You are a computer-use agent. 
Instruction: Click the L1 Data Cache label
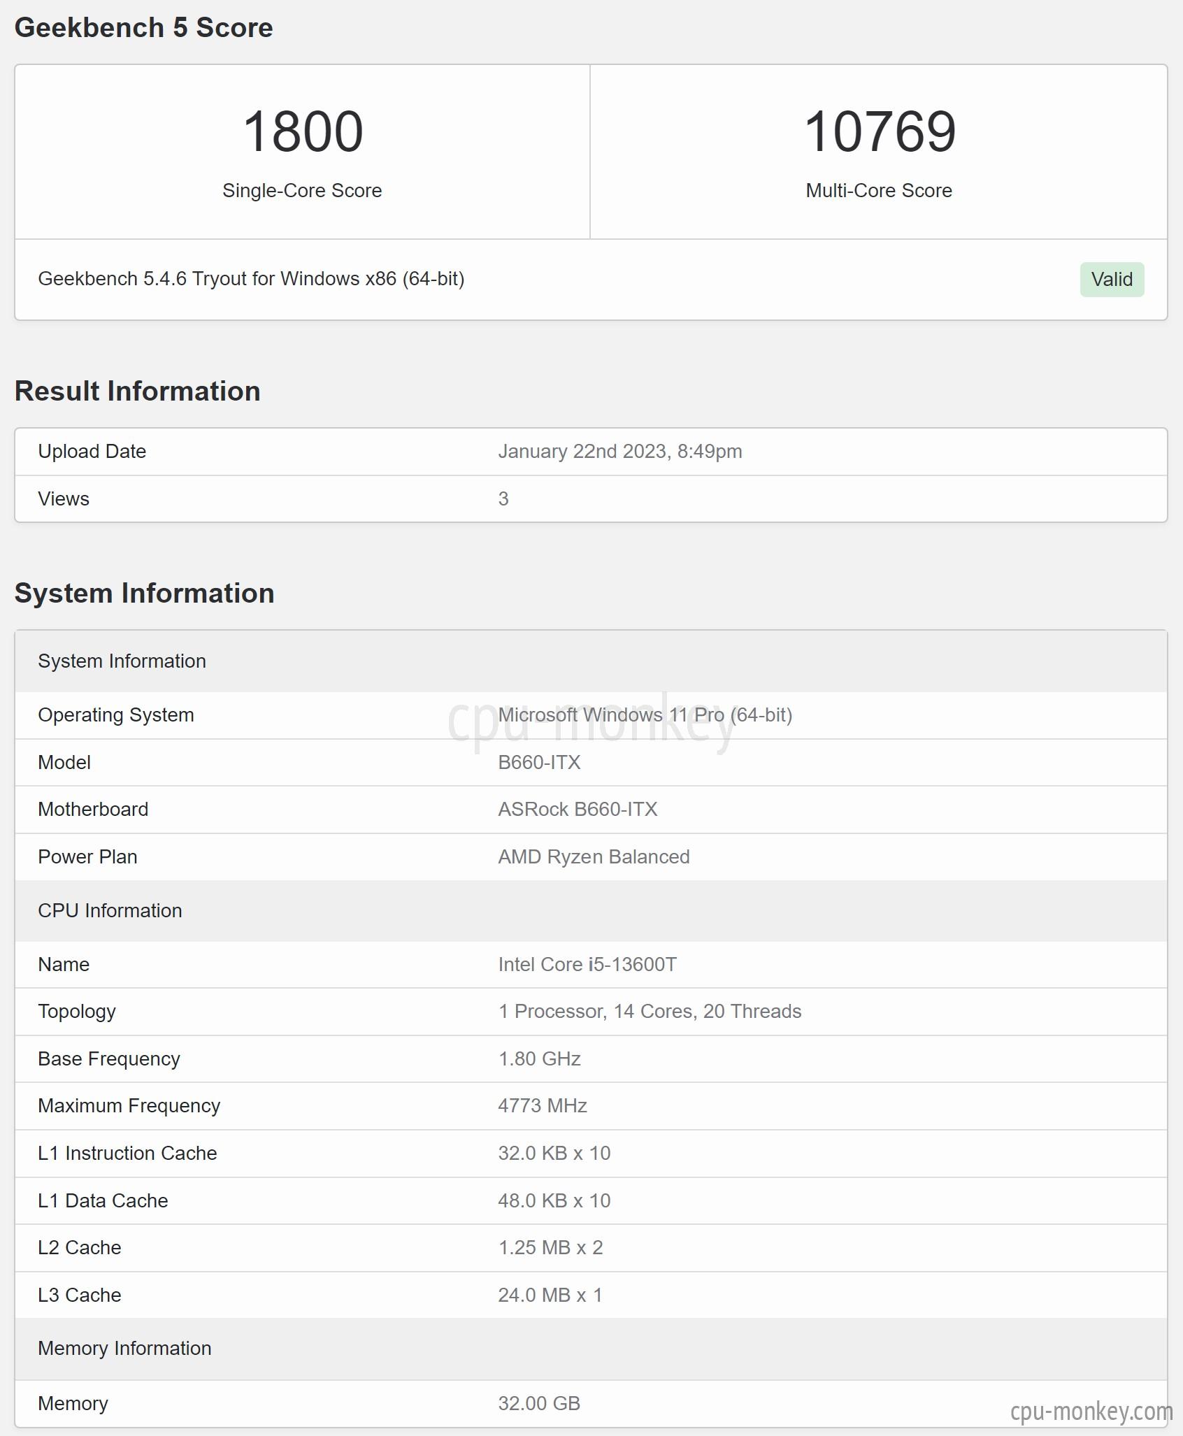103,1201
